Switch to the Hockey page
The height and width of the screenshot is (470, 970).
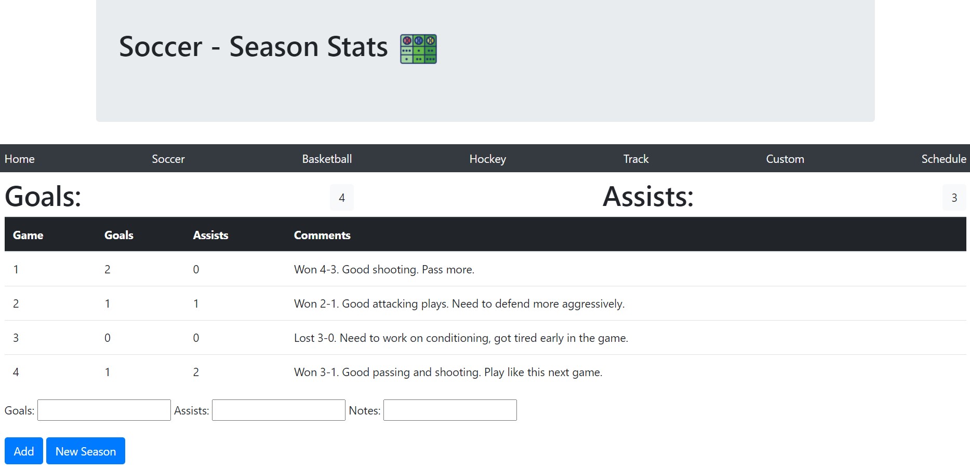pos(487,159)
